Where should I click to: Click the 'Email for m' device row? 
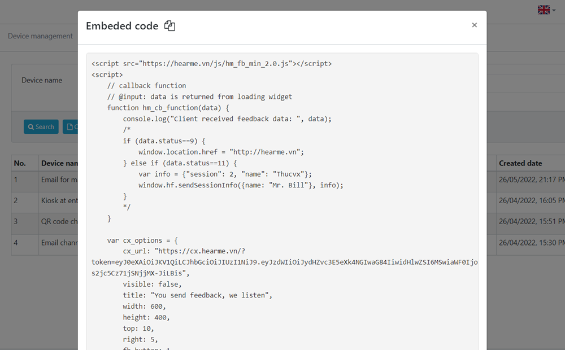click(x=59, y=180)
